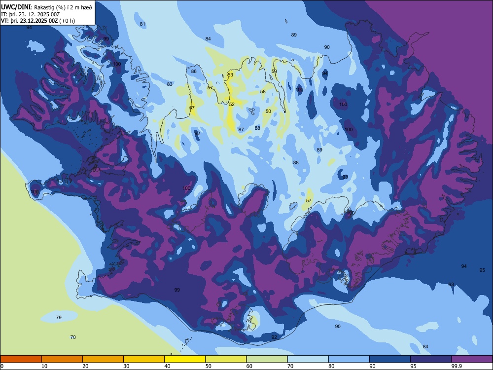Select the legend tick label 99.9
This screenshot has height=370, width=493.
click(456, 366)
